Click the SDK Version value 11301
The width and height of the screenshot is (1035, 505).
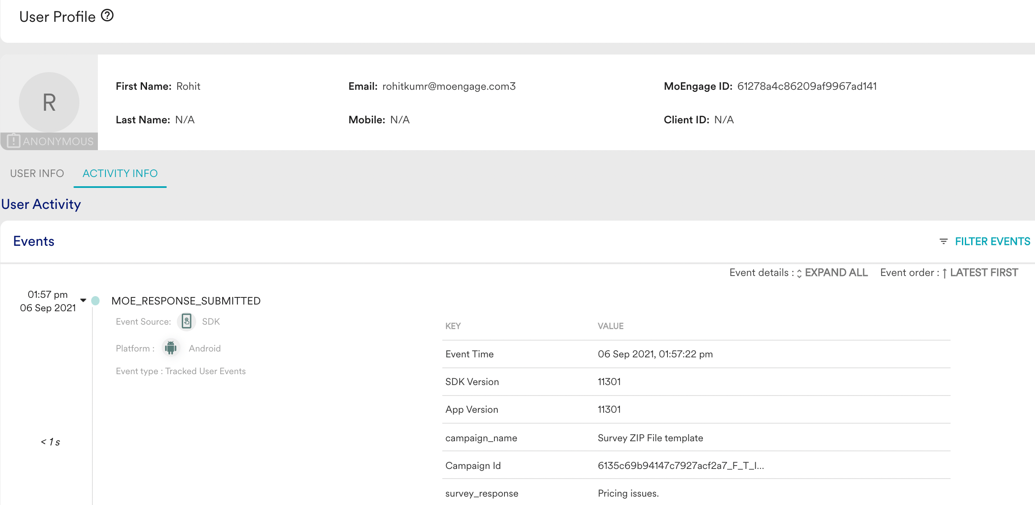[x=609, y=382]
